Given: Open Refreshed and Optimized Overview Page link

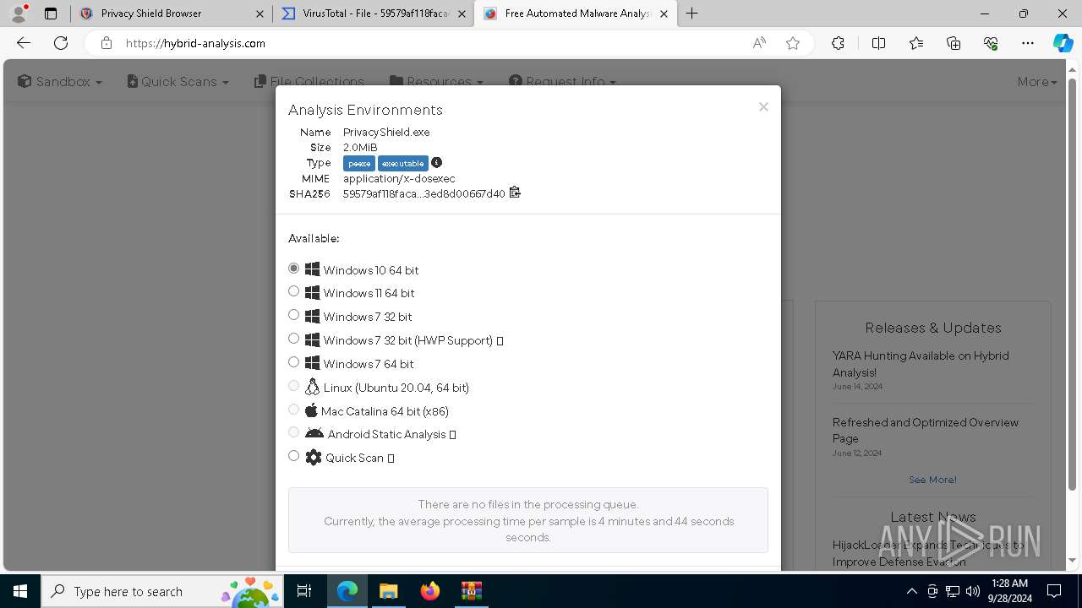Looking at the screenshot, I should (x=926, y=430).
